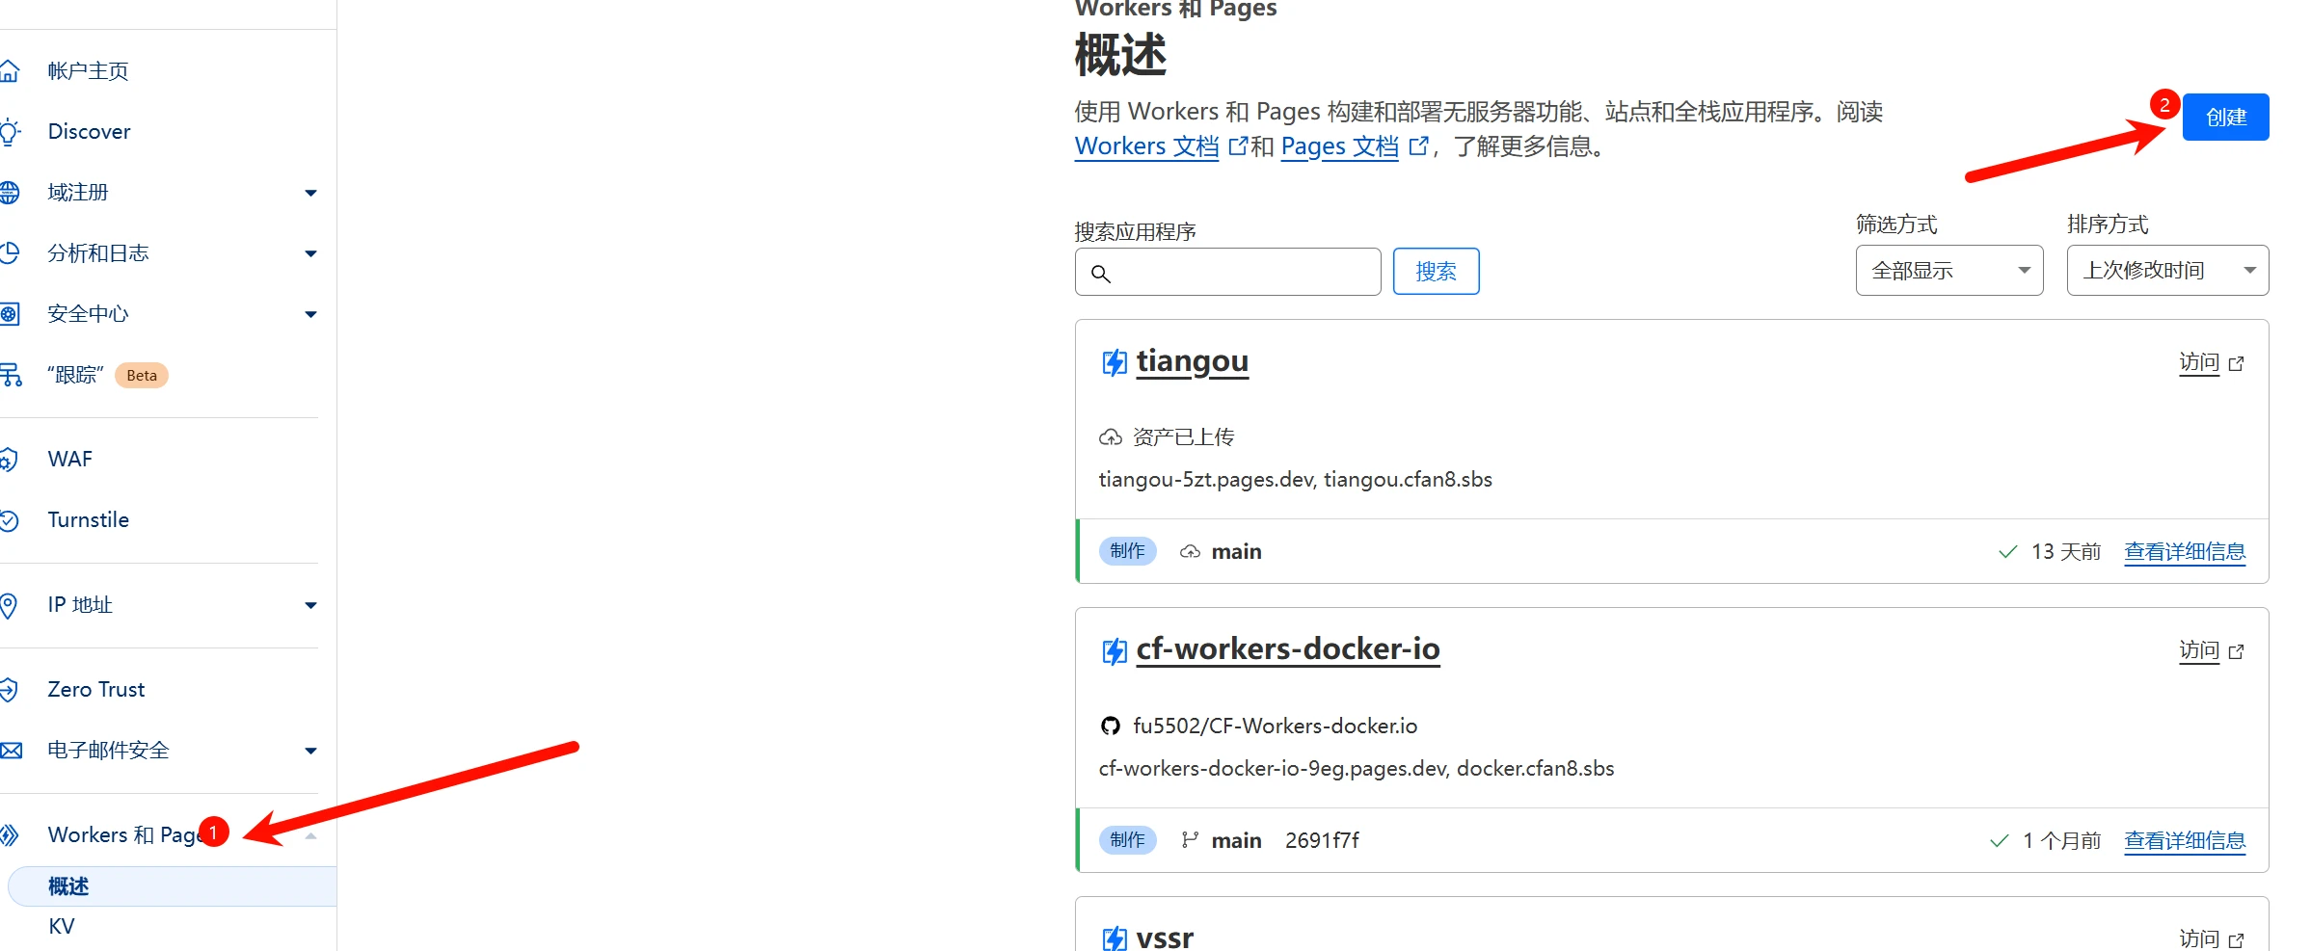Open 查看详细信息 for tiangou

pyautogui.click(x=2185, y=552)
